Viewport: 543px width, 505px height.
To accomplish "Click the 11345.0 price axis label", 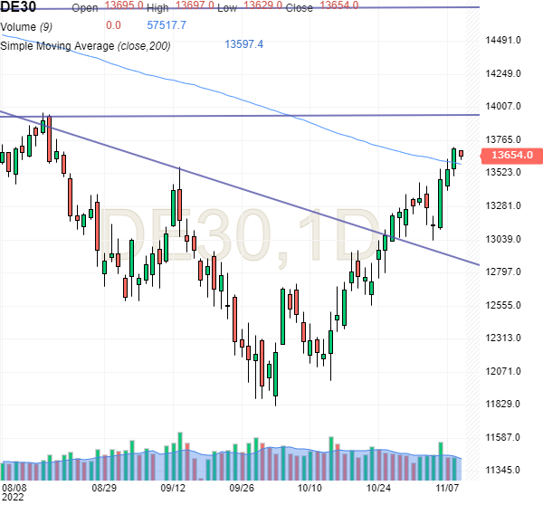I will [506, 471].
